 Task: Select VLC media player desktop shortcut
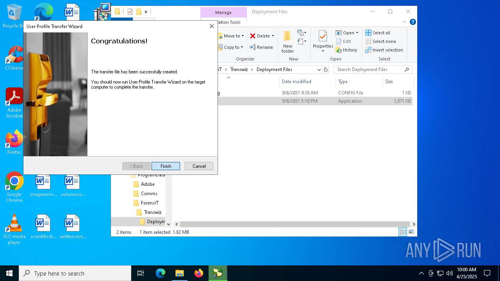(14, 229)
